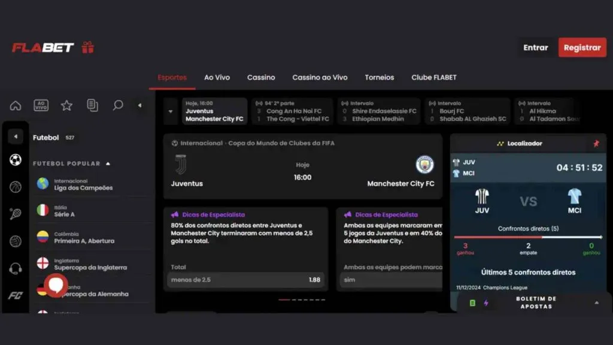This screenshot has width=613, height=345.
Task: Click the Registrar button
Action: [582, 47]
